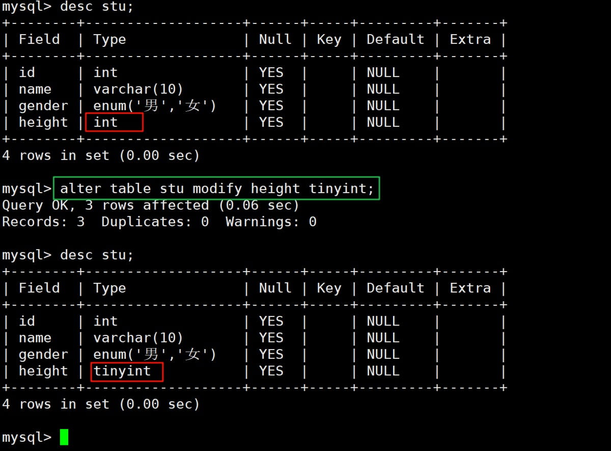This screenshot has height=451, width=611.
Task: Click the green-boxed alter table command
Action: pos(217,189)
